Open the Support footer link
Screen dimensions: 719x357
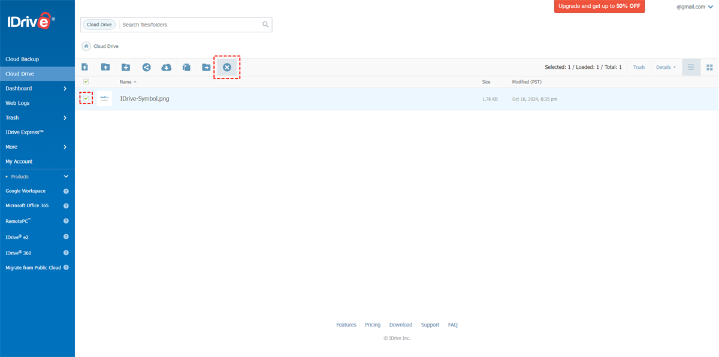pyautogui.click(x=430, y=325)
